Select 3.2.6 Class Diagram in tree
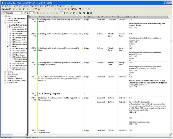173x139 pixels. pos(18,64)
